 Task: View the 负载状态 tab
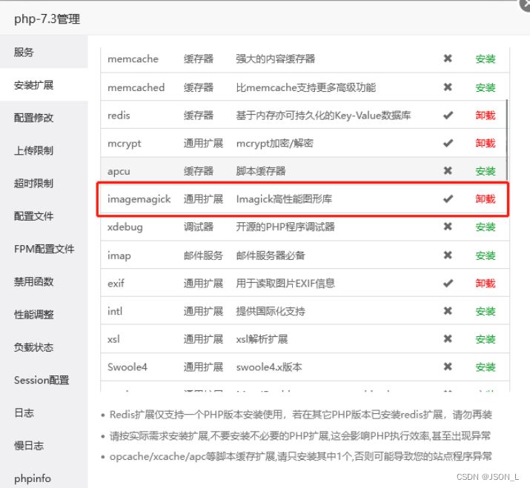[x=44, y=347]
